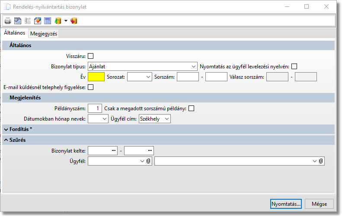
Task: Expand the Fordítás section
Action: [5, 129]
